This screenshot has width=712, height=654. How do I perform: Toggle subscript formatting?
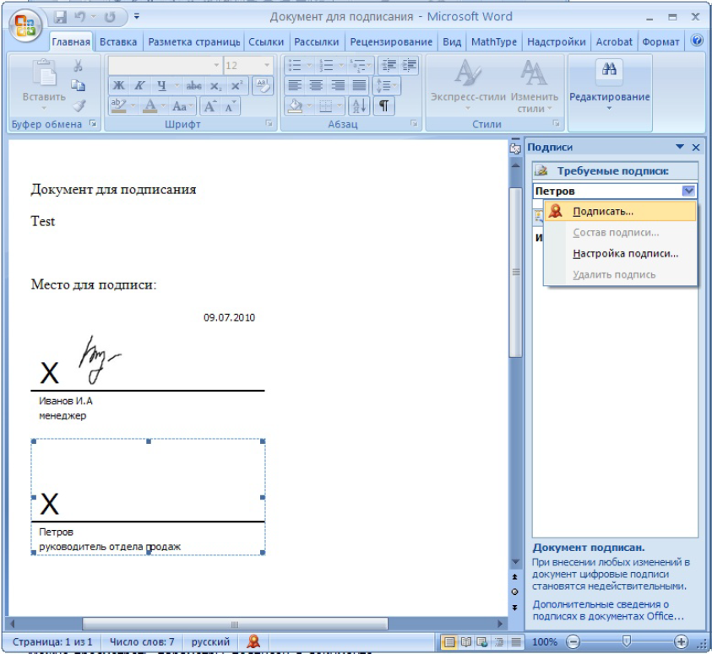[x=215, y=85]
